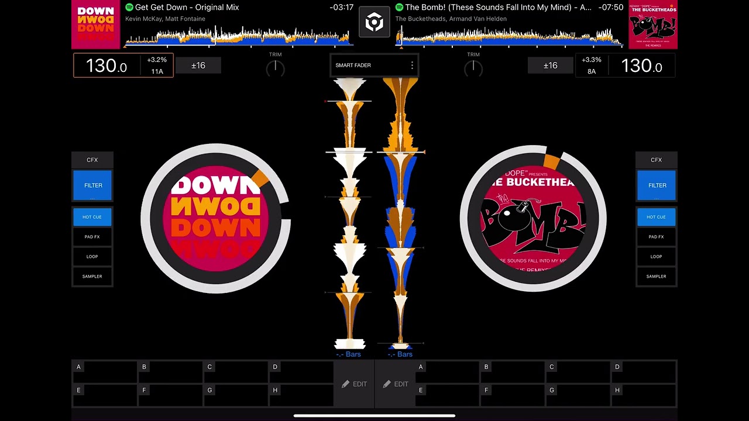Toggle the left deck -03:17 time display
Image resolution: width=749 pixels, height=421 pixels.
coord(342,7)
